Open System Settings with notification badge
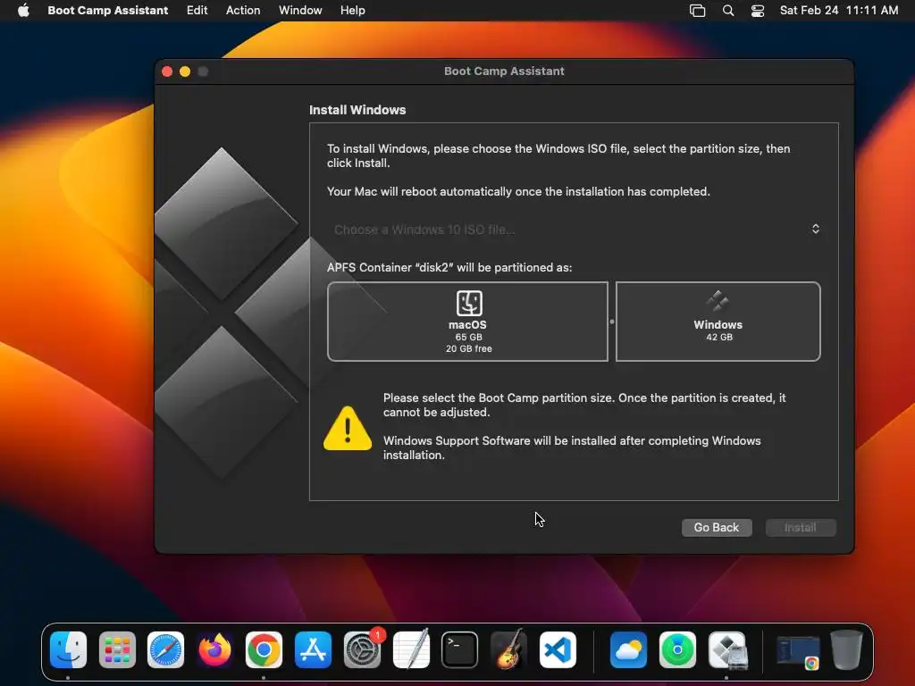915x686 pixels. pos(363,650)
